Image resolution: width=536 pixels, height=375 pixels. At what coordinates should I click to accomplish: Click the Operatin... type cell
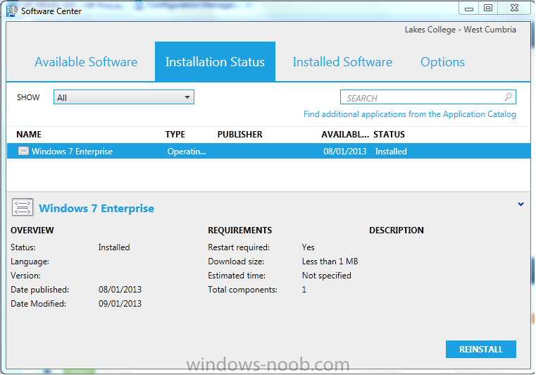187,152
